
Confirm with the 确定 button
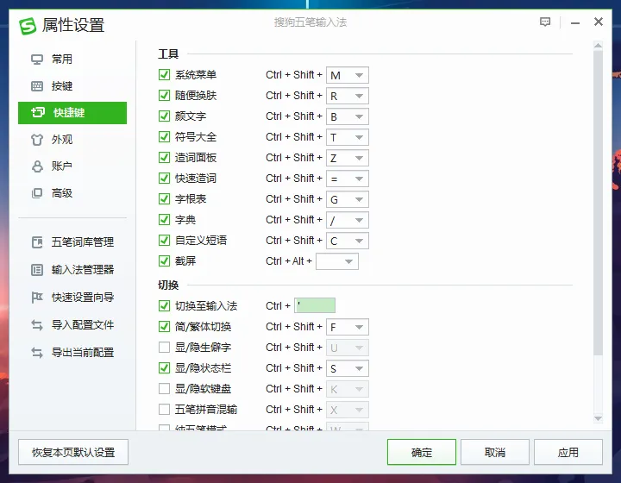(x=422, y=452)
